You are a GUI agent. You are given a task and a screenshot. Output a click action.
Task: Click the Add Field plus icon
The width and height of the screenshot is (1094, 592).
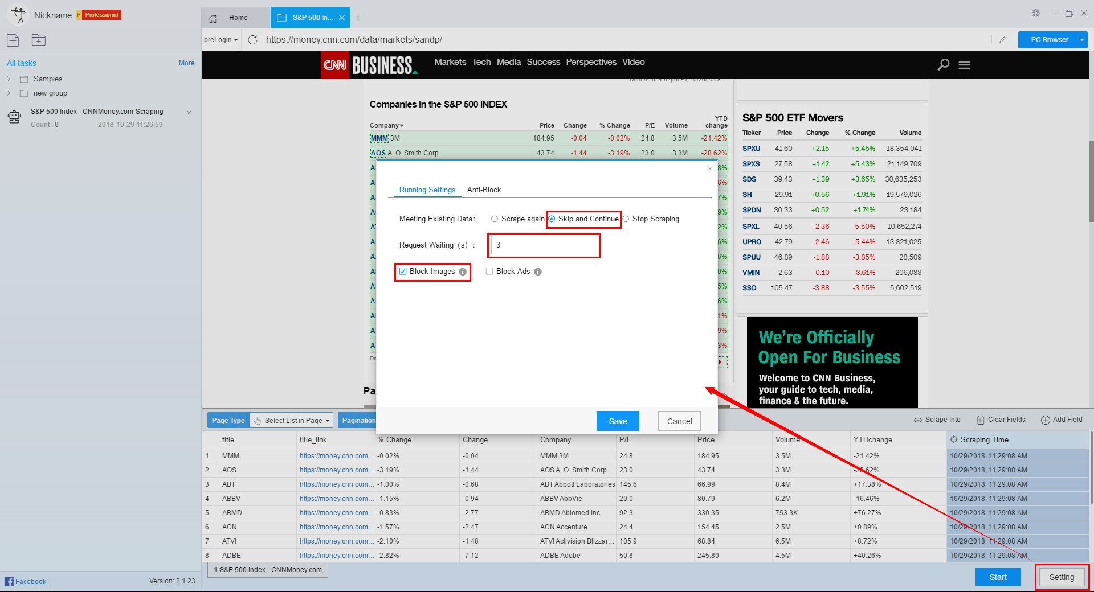click(1046, 420)
